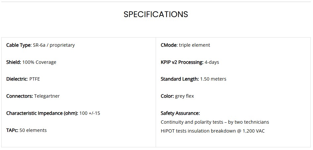Click the Continuity and polarity tests line
Screen dimensions: 313x150
coord(215,122)
